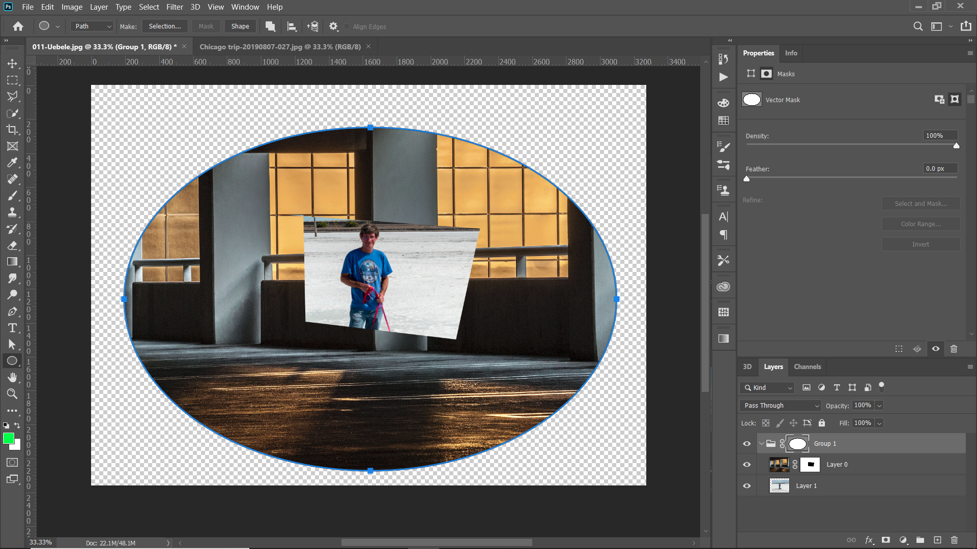The width and height of the screenshot is (977, 549).
Task: Click the green foreground color swatch
Action: coord(9,438)
